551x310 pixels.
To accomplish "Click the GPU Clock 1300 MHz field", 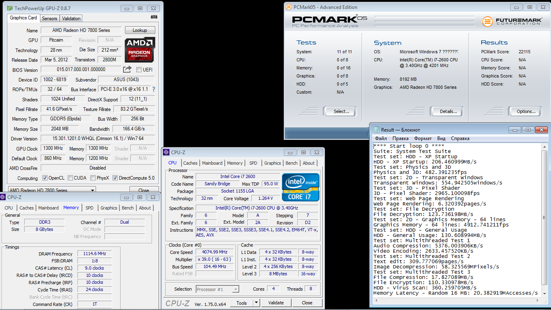I will (53, 149).
